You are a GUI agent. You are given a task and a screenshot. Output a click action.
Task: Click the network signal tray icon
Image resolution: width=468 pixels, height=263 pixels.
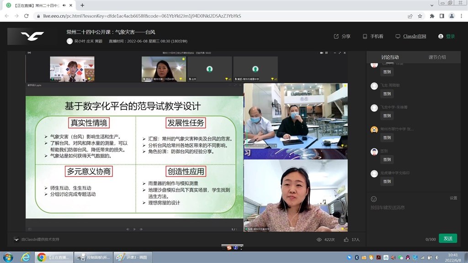click(x=423, y=258)
